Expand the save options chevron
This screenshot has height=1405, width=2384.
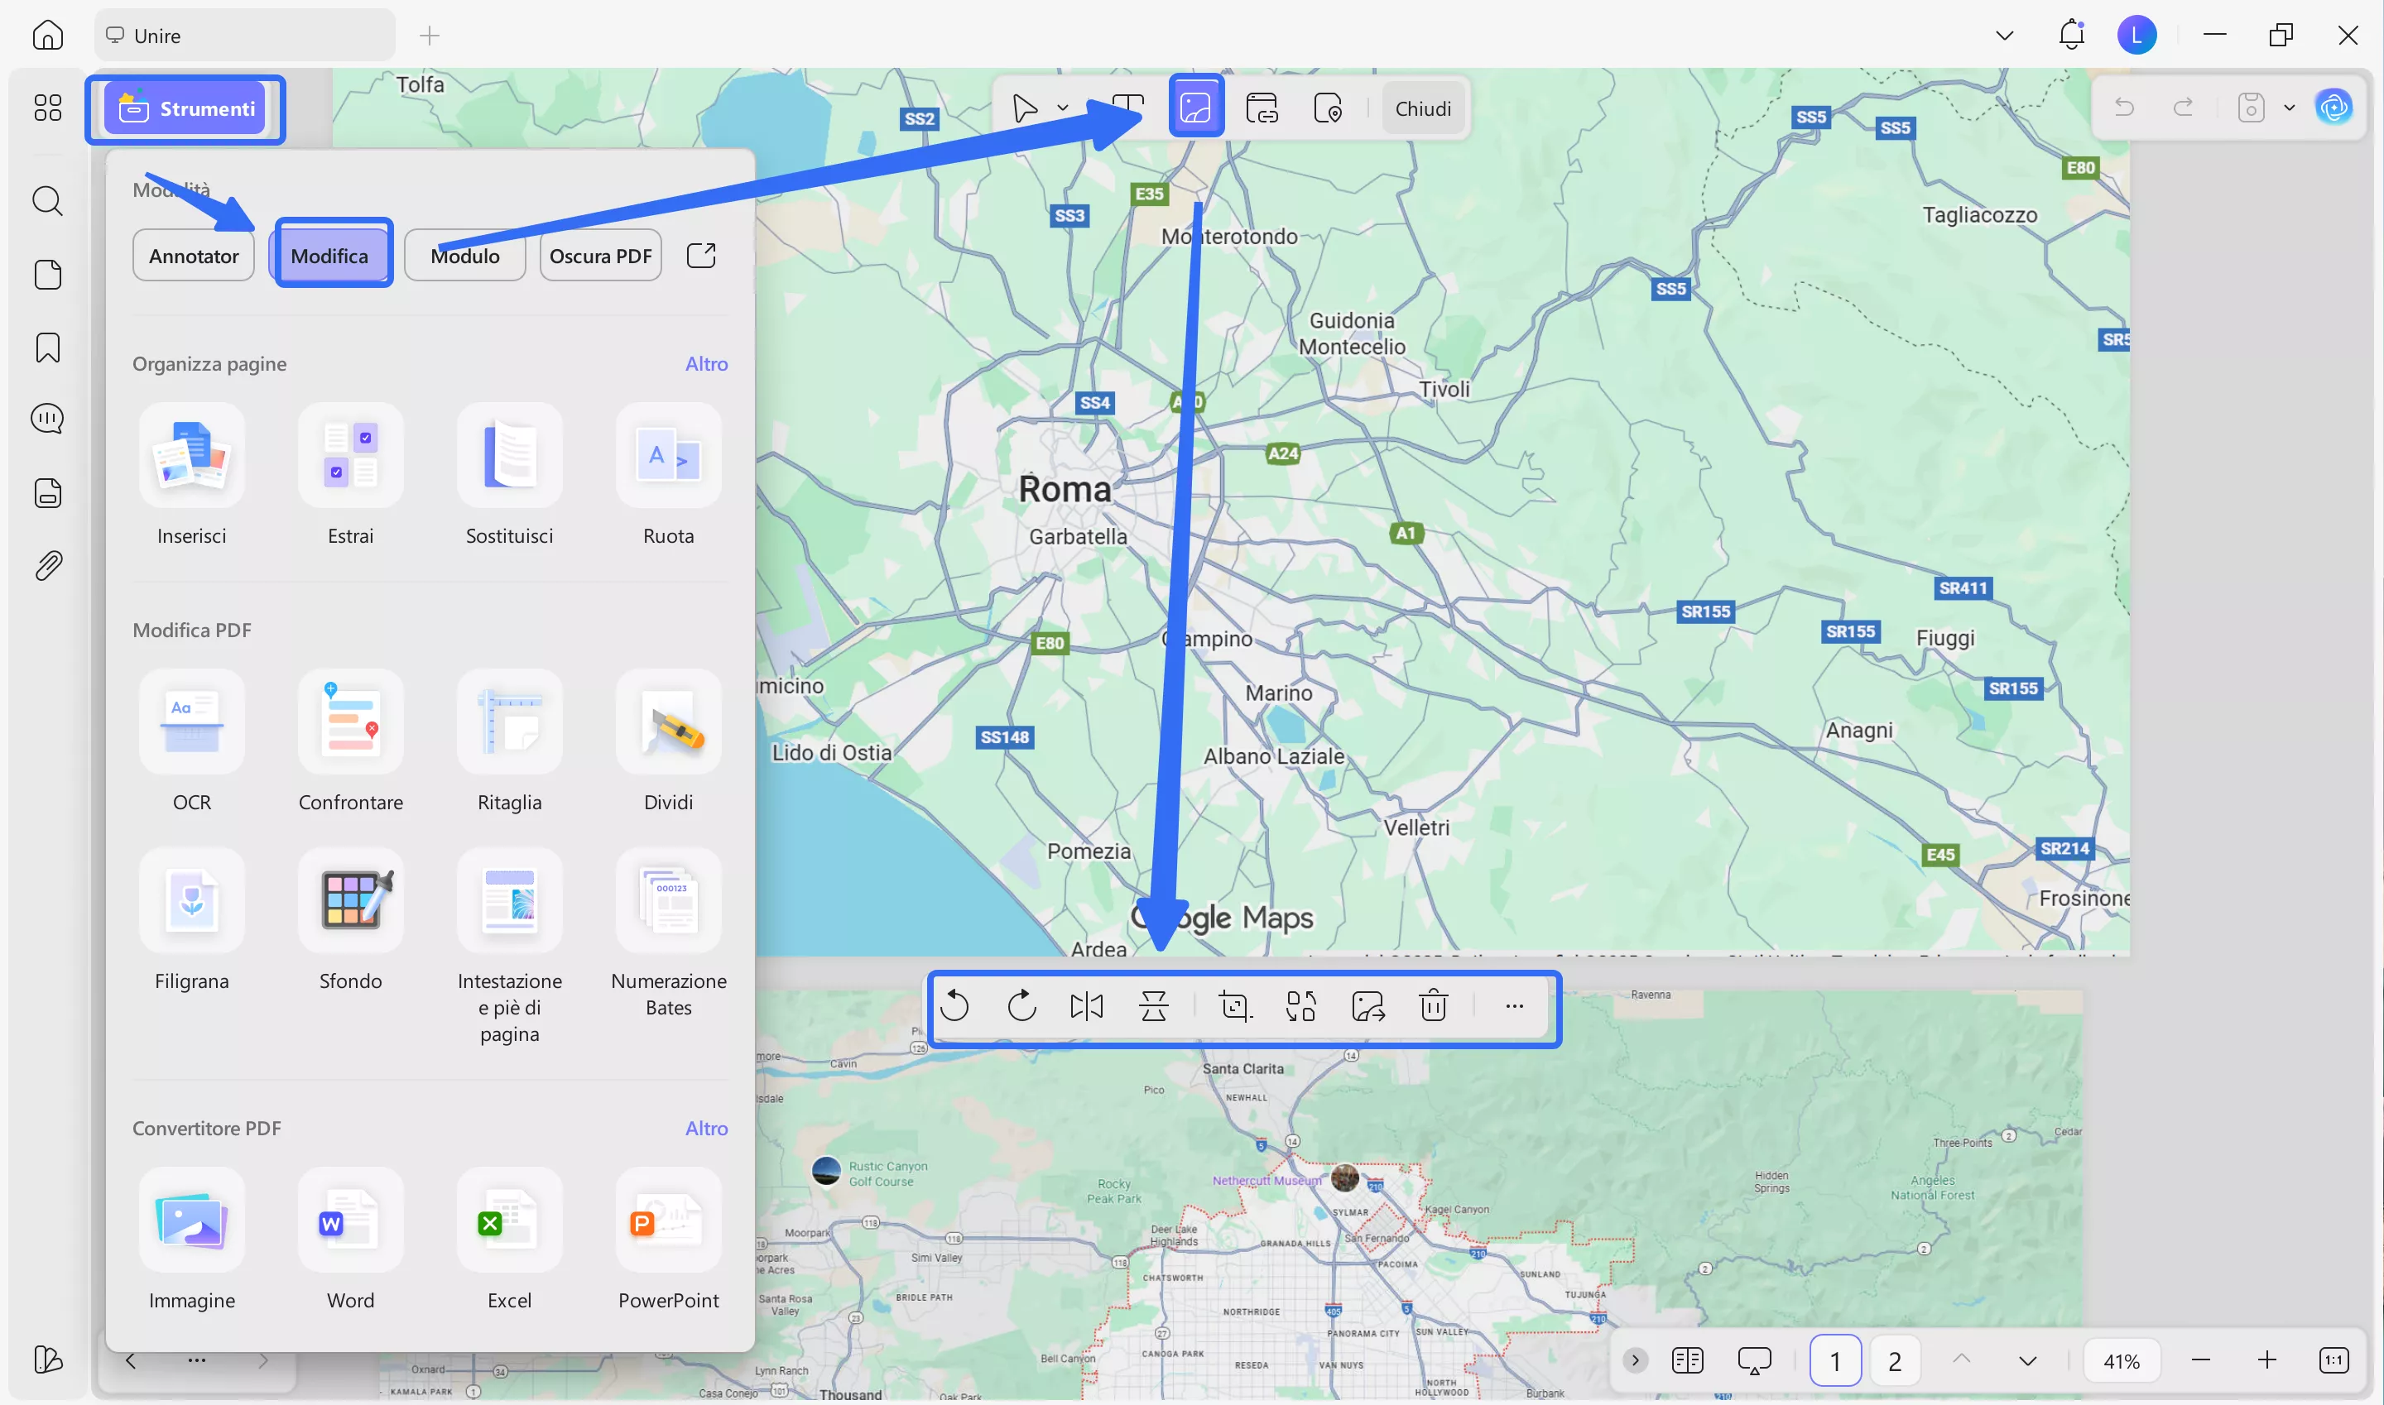2290,107
